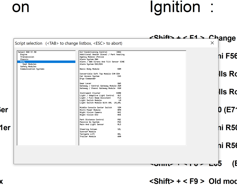The image size is (237, 185).
Task: Choose Air-Conditioning Control IHKA script
Action: (100, 52)
